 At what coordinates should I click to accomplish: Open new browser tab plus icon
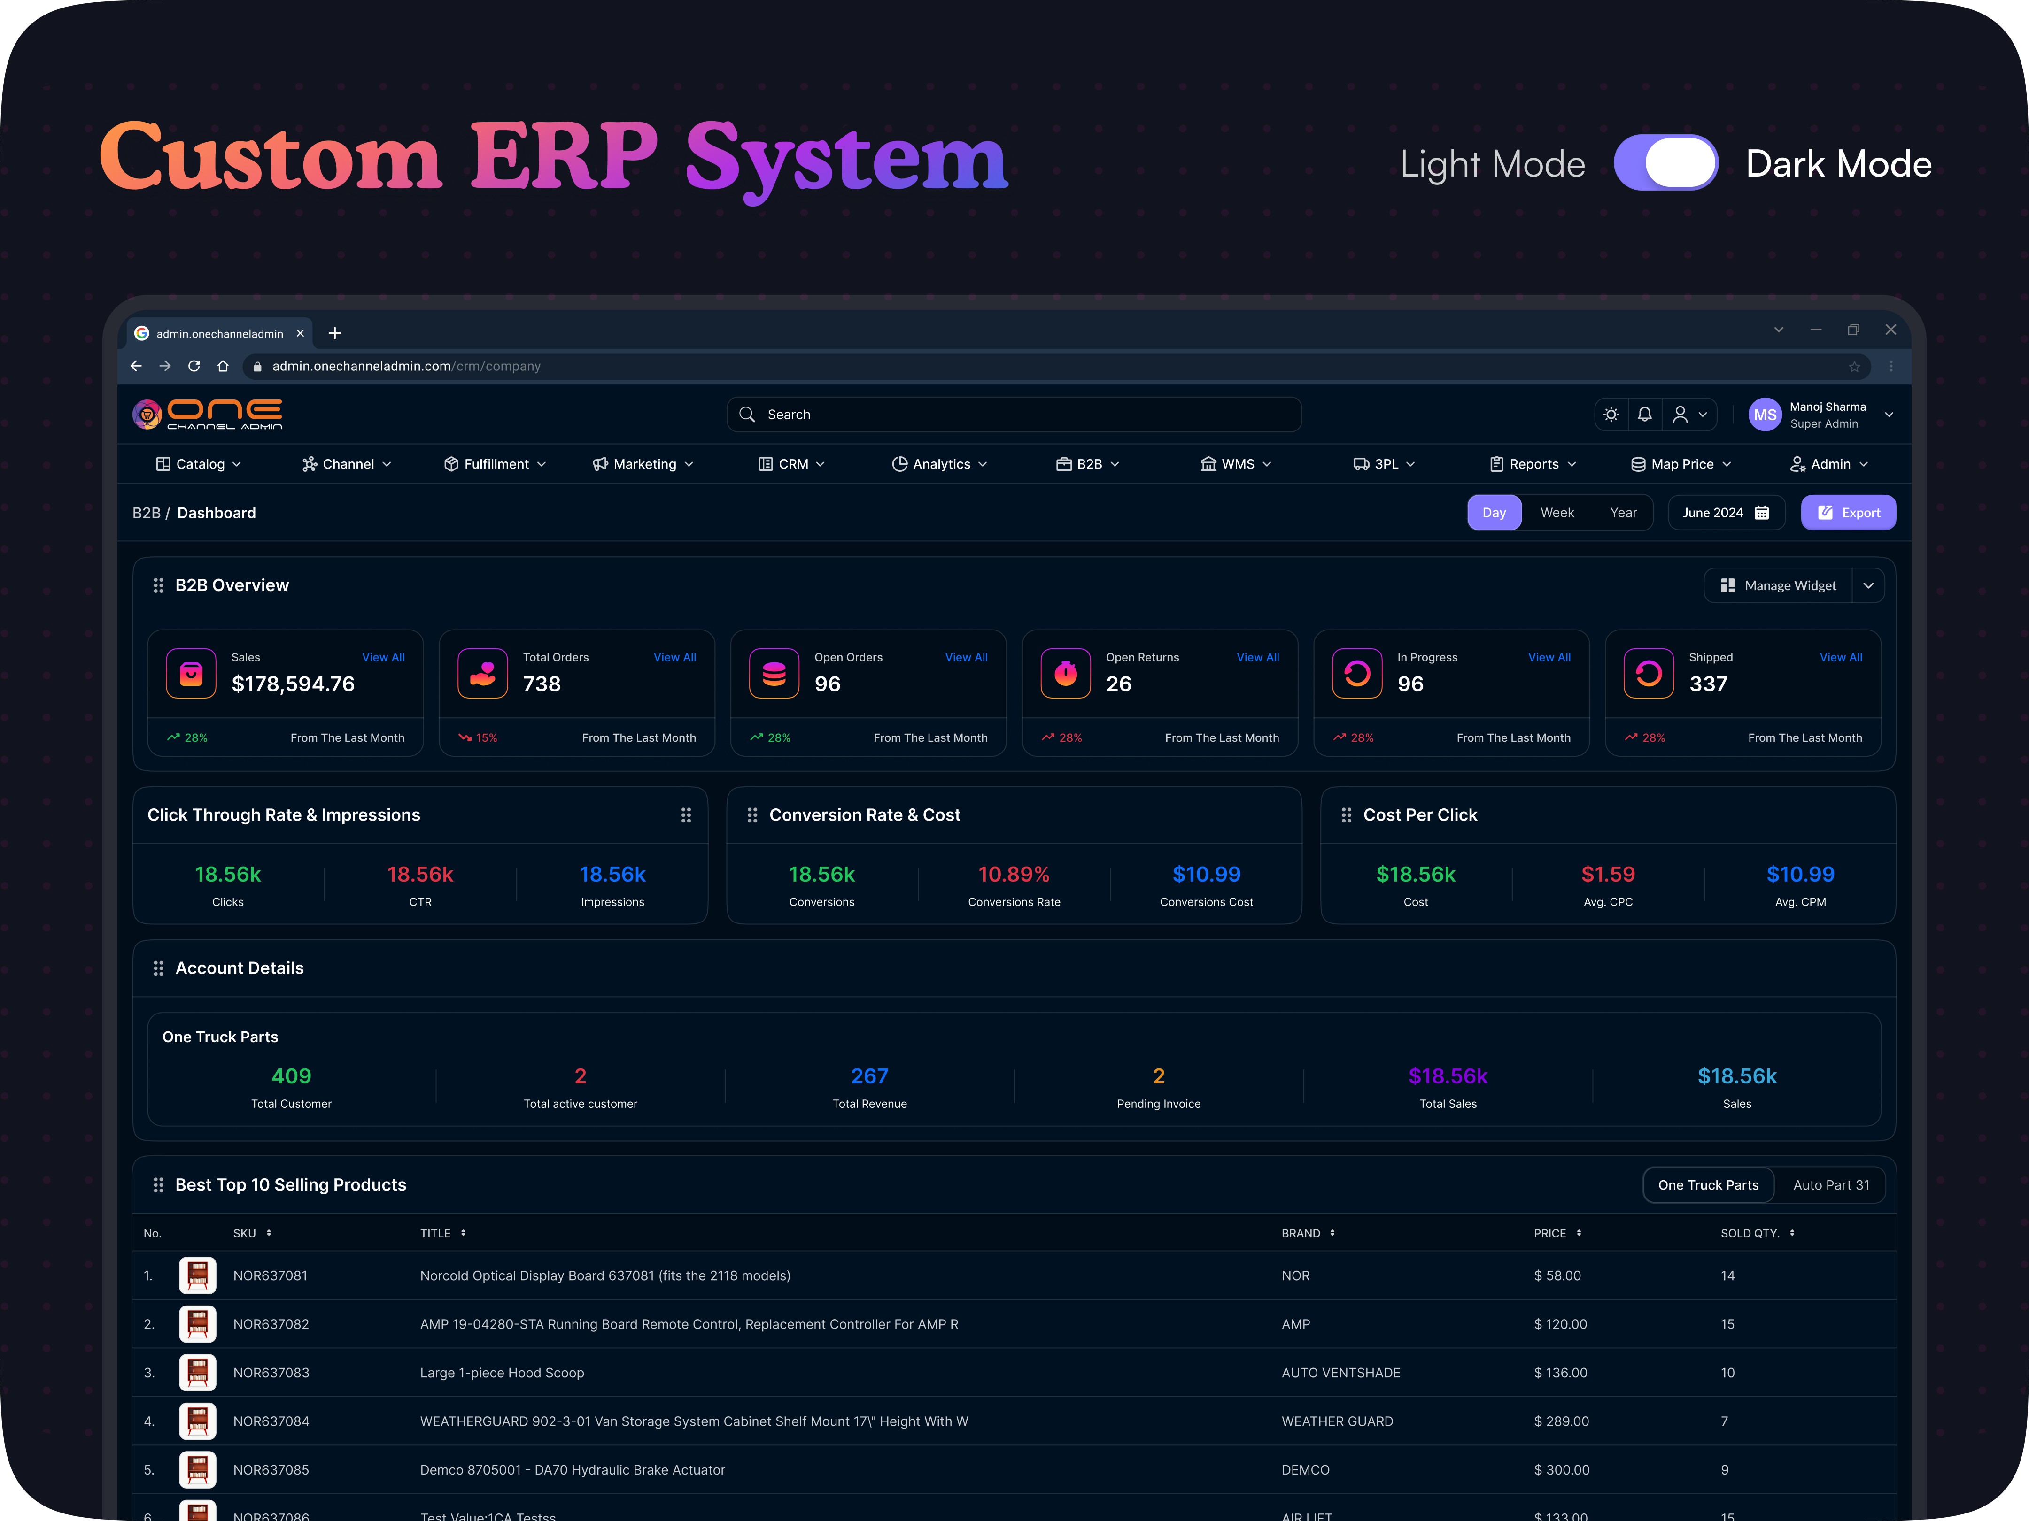335,333
